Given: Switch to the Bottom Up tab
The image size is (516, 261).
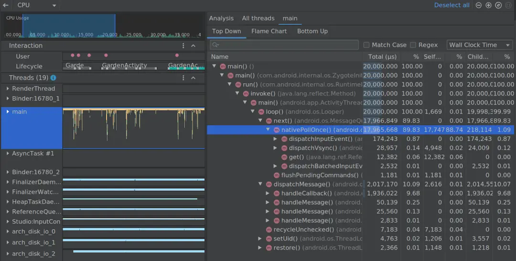Looking at the screenshot, I should coord(312,31).
